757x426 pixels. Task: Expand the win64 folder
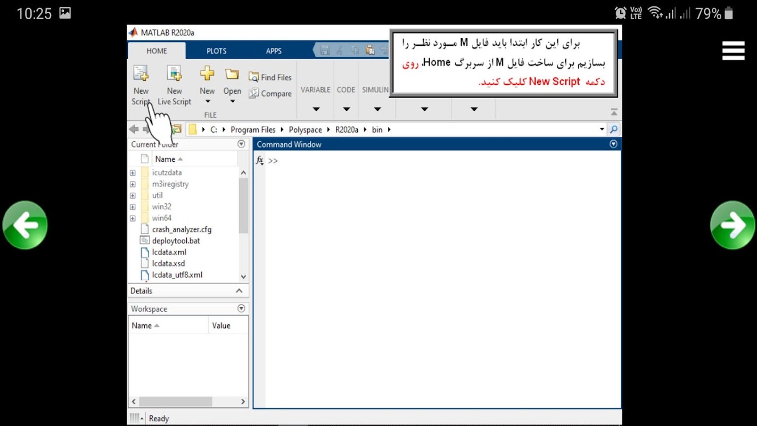[133, 218]
